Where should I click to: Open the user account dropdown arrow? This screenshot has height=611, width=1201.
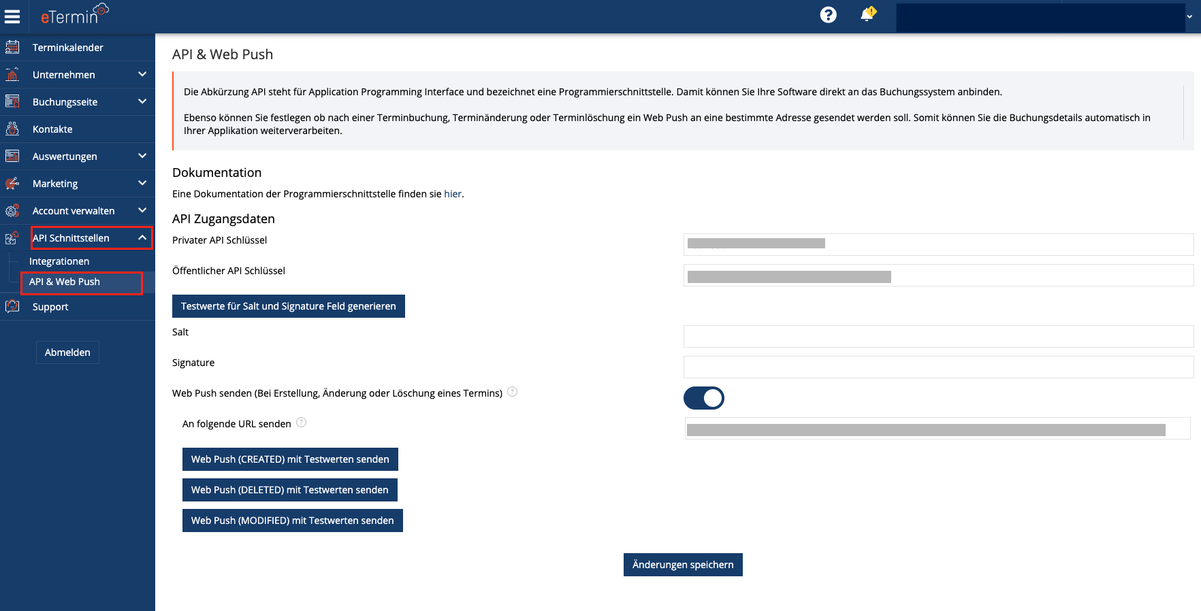point(1189,17)
